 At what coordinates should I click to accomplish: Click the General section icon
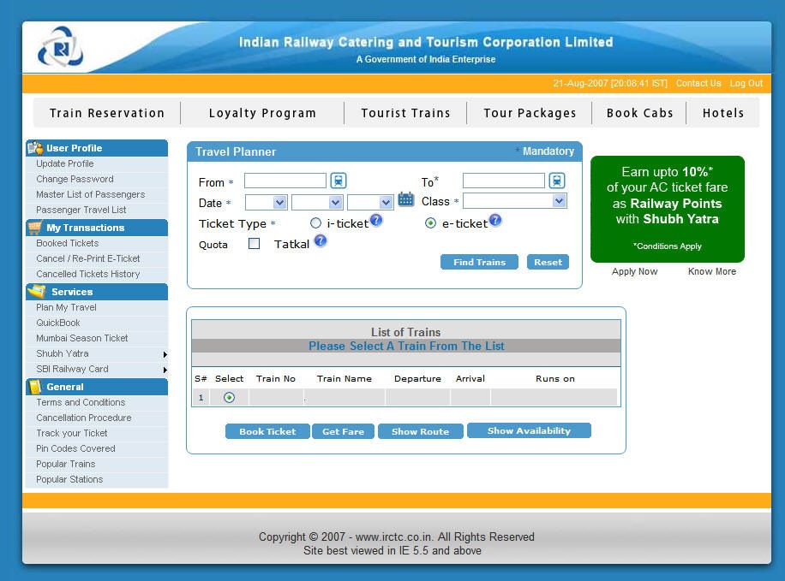[35, 387]
